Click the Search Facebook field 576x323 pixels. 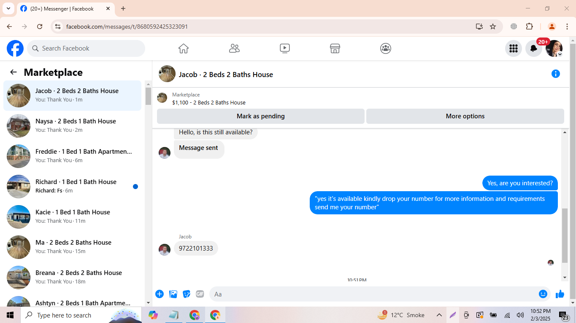86,48
